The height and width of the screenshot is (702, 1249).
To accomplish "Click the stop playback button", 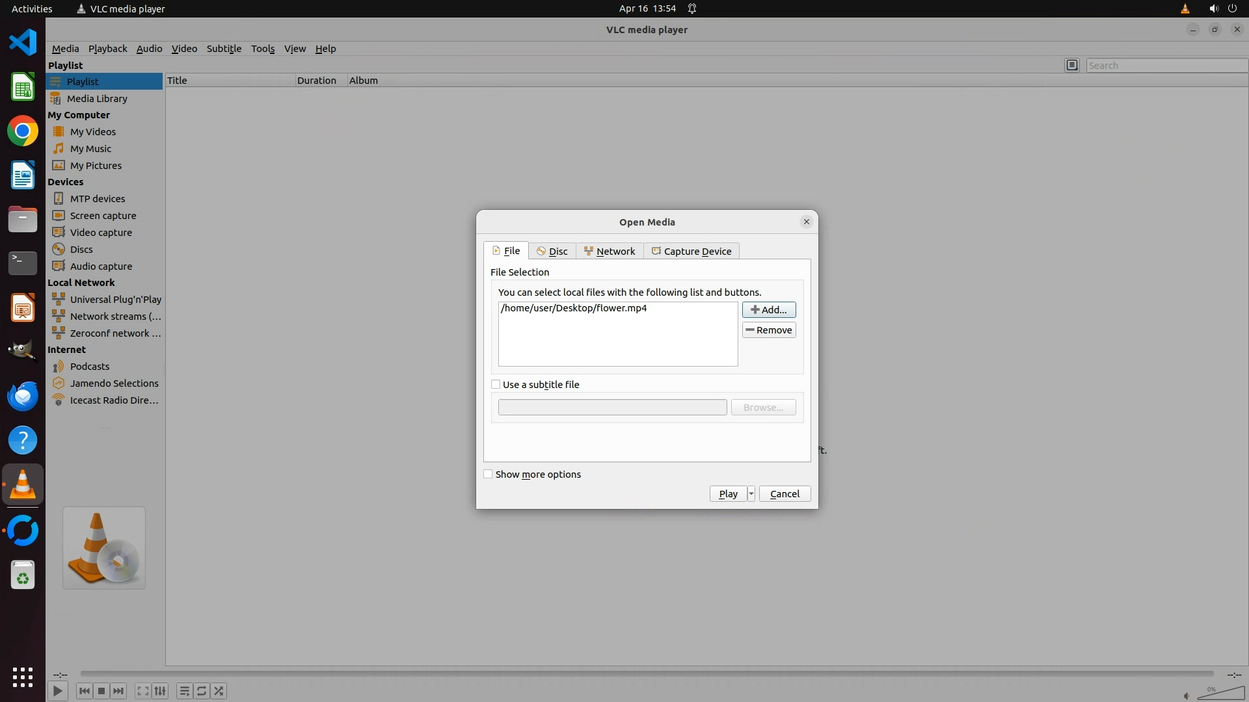I will pos(101,691).
